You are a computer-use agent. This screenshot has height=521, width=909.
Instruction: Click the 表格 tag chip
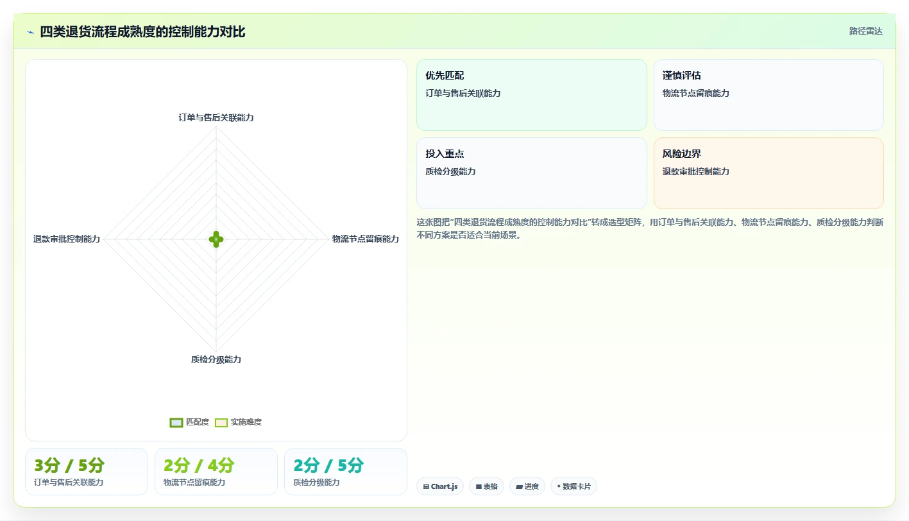pyautogui.click(x=487, y=486)
